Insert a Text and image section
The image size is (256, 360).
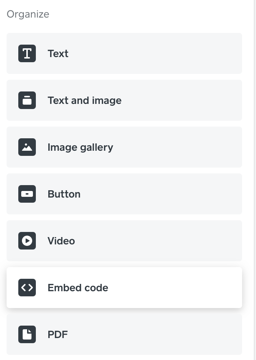pos(124,100)
